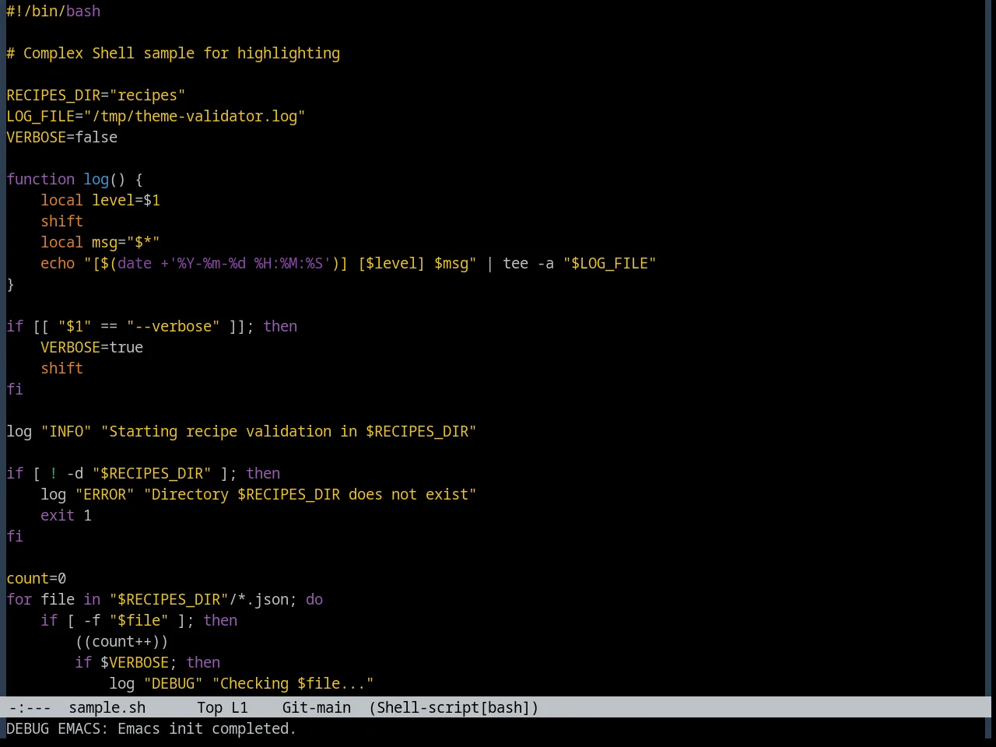Click the "INFO" string in the log call
The height and width of the screenshot is (747, 996).
66,431
